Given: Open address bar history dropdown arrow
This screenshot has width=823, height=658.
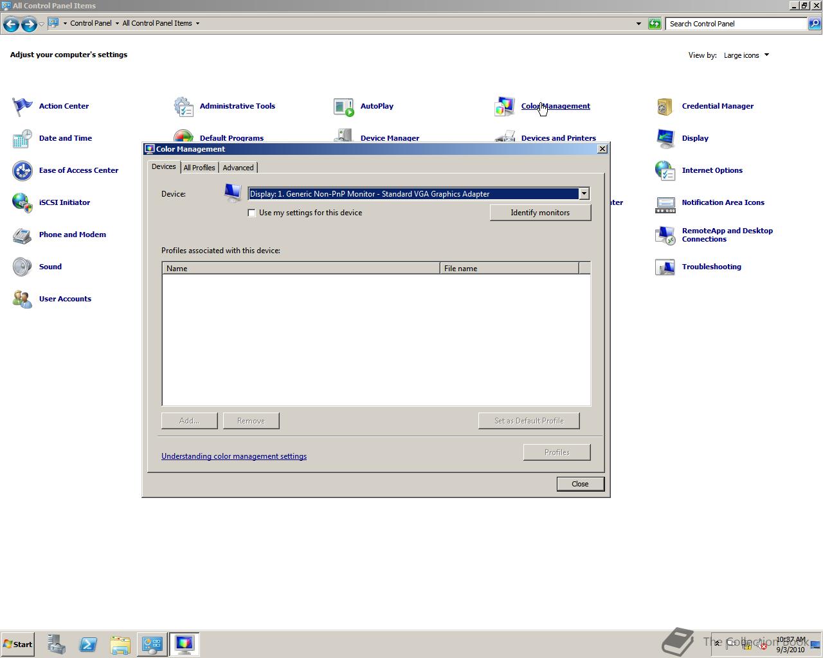Looking at the screenshot, I should 638,24.
